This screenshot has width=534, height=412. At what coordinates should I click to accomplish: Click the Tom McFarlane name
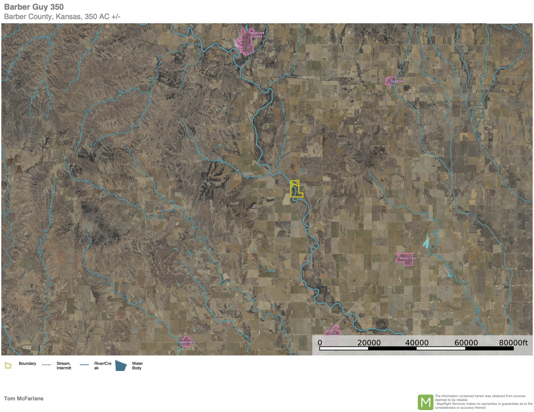(24, 398)
